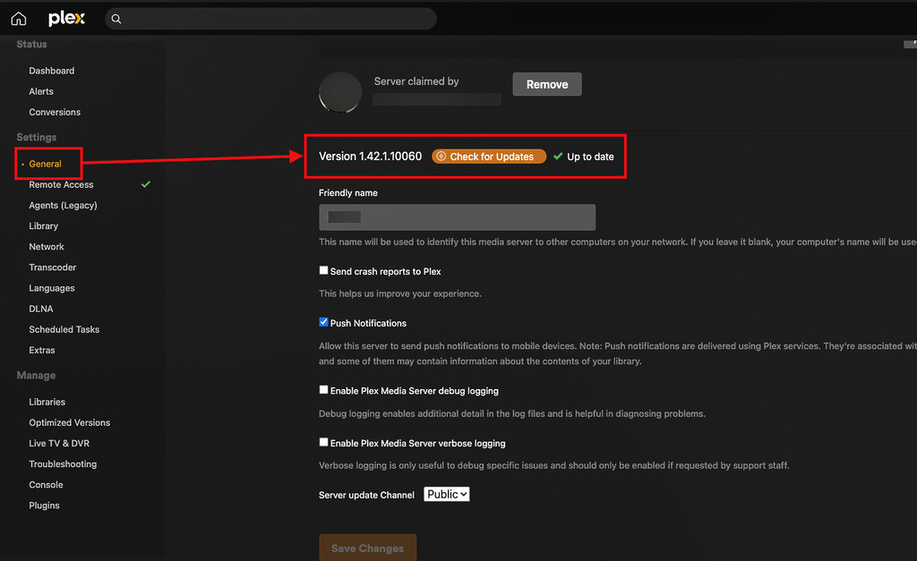Open Scheduled Tasks settings
917x561 pixels.
tap(64, 329)
